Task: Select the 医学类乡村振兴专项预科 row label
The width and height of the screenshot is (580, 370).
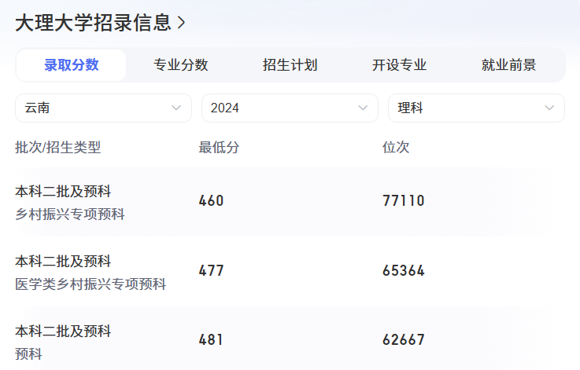Action: click(91, 284)
